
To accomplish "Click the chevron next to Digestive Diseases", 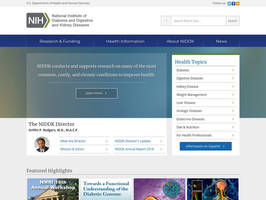I will coord(233,78).
